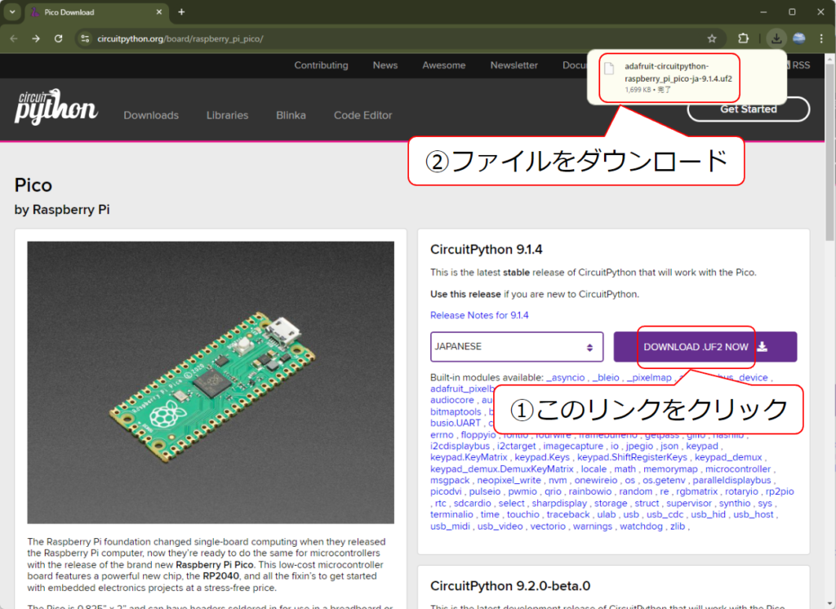Open the rgbmatrix module link
836x609 pixels.
697,491
